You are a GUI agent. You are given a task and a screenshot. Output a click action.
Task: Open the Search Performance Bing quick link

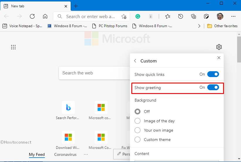click(x=68, y=110)
